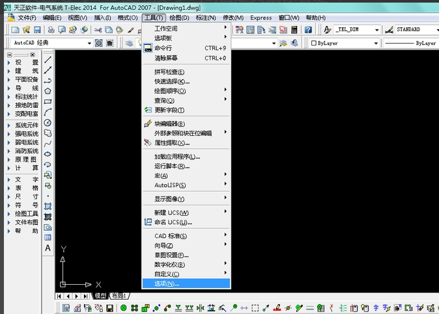Choose 命名 UCS(U)... menu entry
The image size is (439, 314).
point(186,222)
